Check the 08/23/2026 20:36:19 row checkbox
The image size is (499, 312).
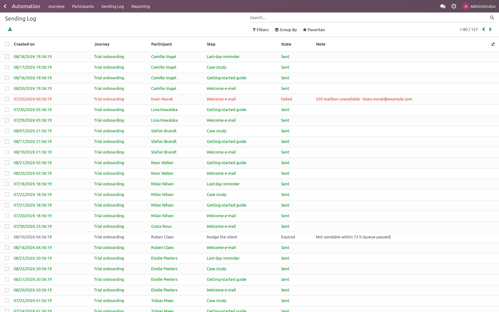click(7, 258)
